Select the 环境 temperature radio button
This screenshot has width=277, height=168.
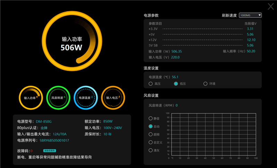(205, 84)
